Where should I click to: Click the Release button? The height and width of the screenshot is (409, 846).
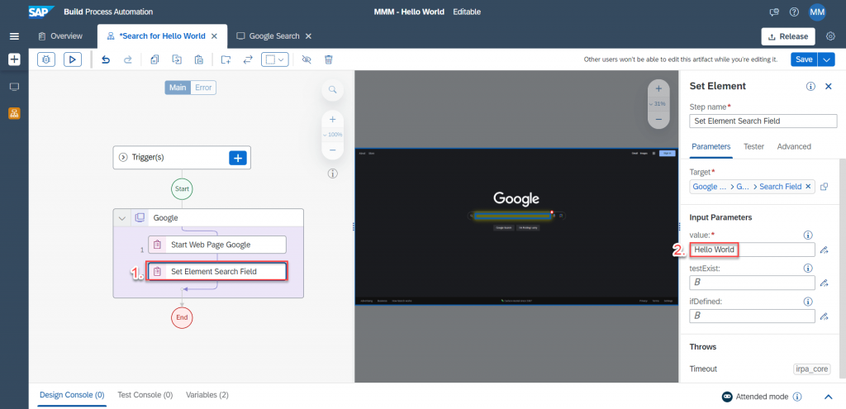(788, 36)
